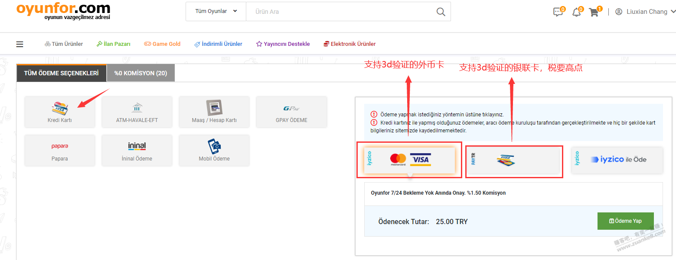Focus the Ürün Ara search field

point(339,12)
